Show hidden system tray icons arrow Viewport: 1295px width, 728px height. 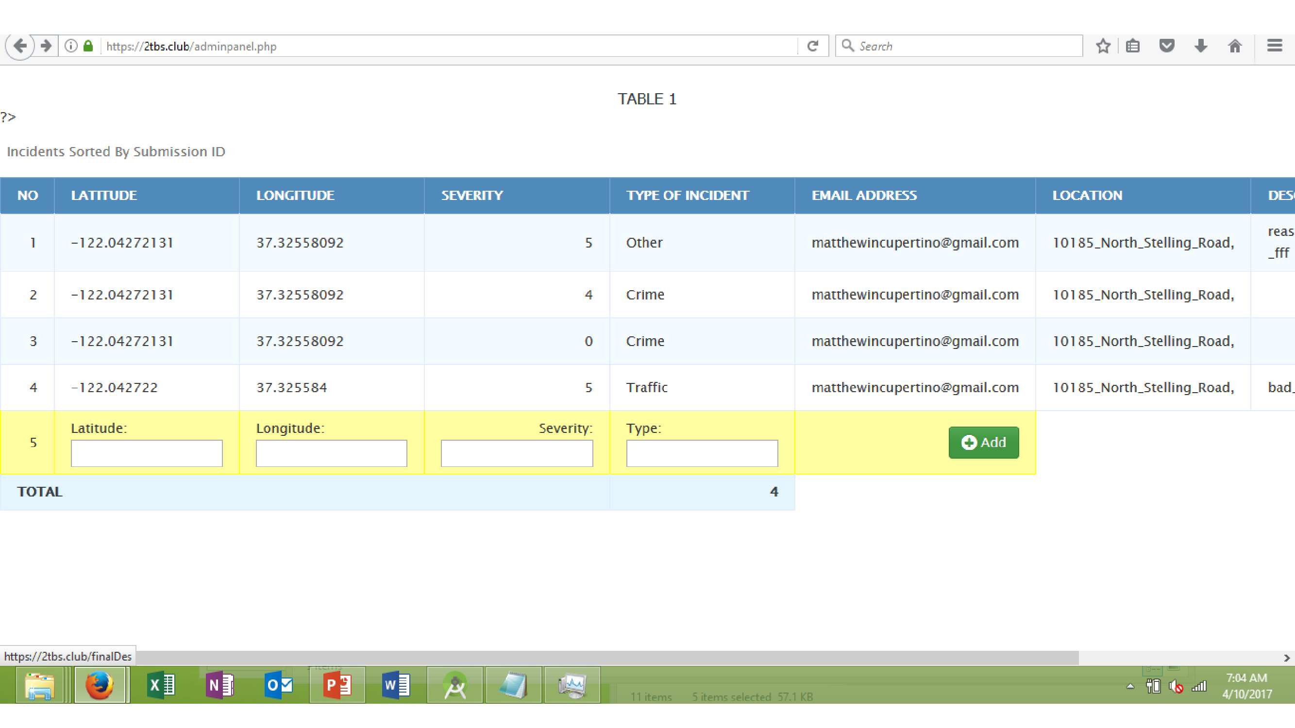(x=1130, y=686)
